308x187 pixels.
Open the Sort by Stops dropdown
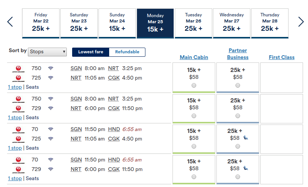pyautogui.click(x=47, y=52)
